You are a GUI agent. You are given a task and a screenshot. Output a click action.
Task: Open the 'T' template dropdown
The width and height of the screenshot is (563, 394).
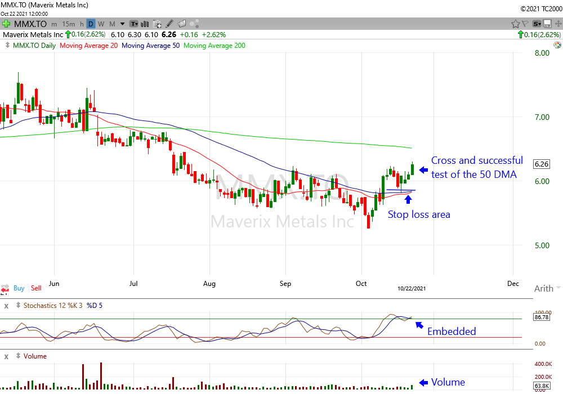point(134,24)
